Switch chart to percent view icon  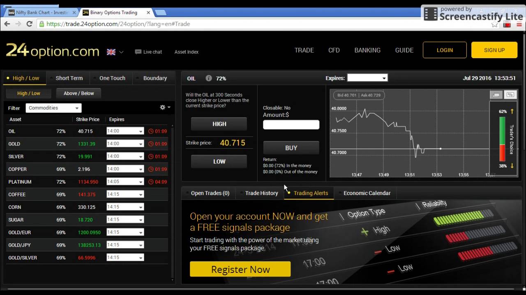pos(510,95)
